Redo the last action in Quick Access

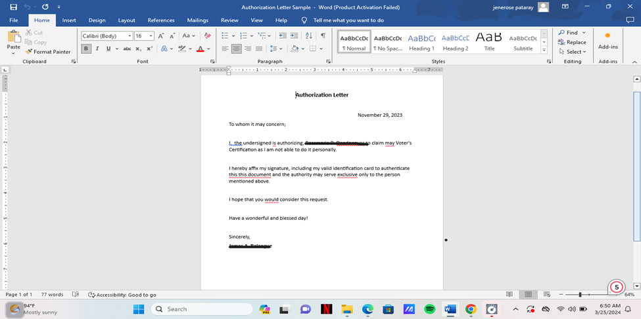point(45,7)
